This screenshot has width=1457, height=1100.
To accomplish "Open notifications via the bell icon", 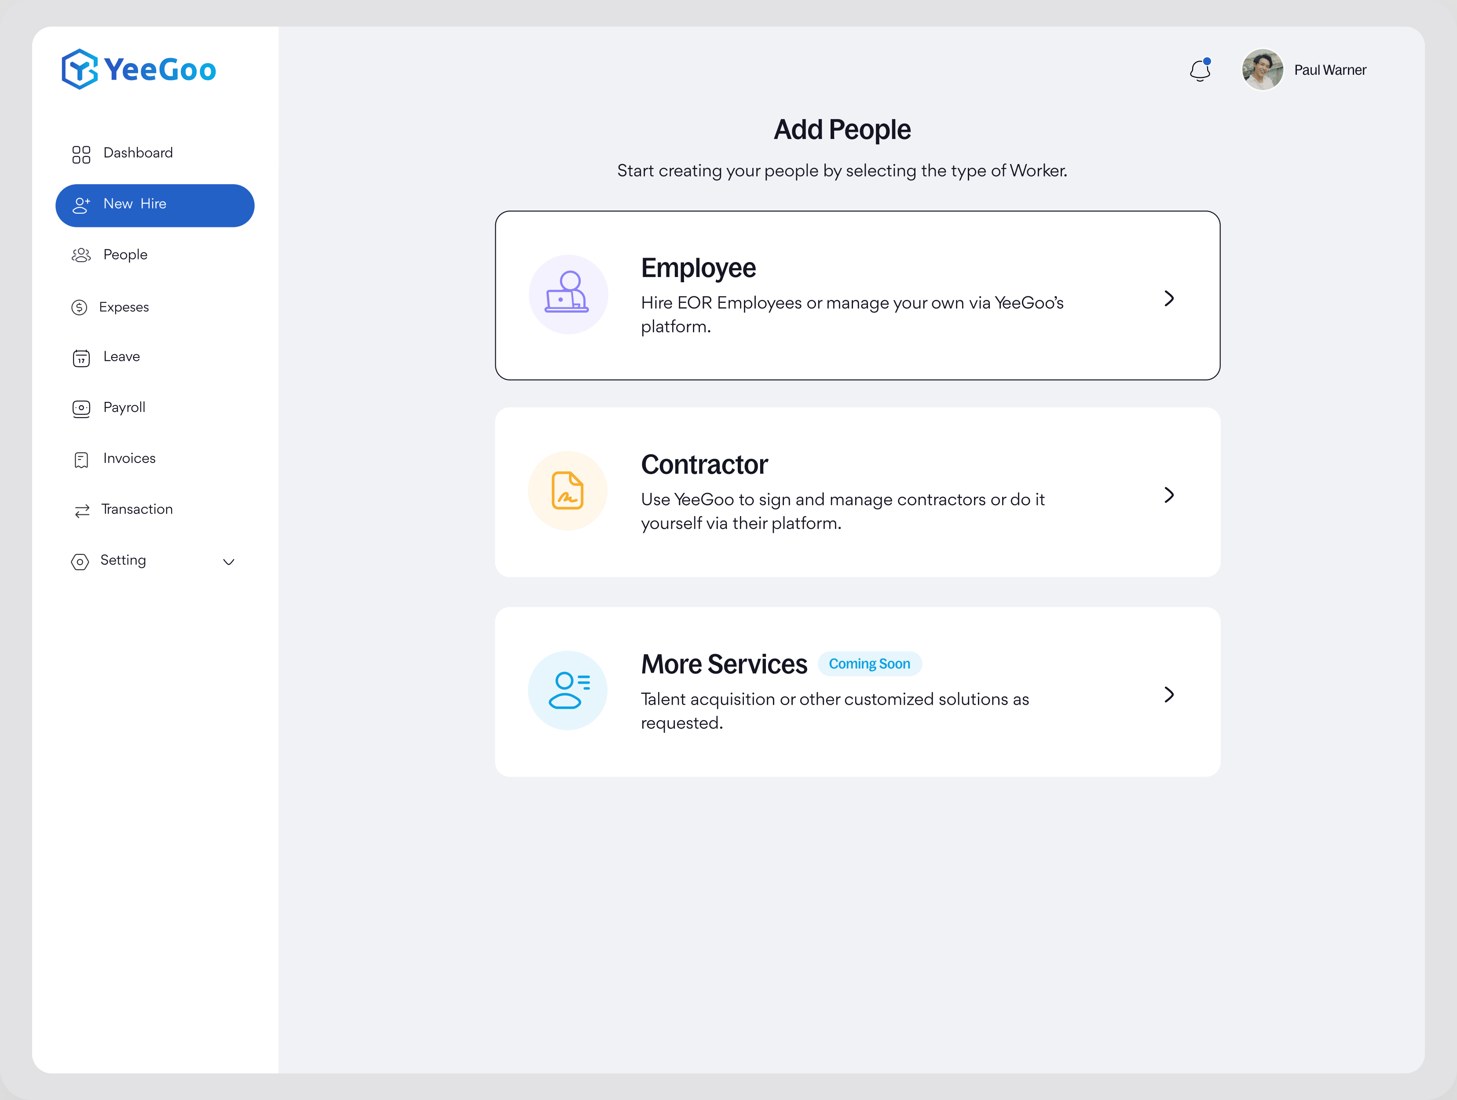I will tap(1200, 70).
